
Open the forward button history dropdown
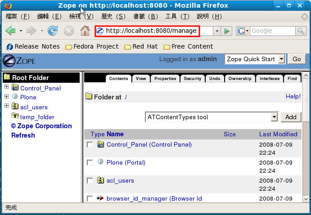click(42, 31)
